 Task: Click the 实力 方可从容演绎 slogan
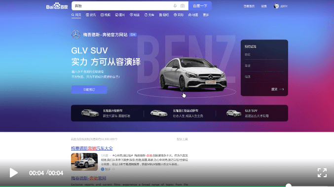(106, 62)
